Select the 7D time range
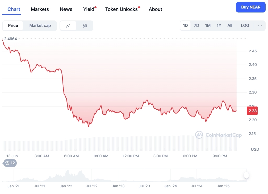Image resolution: width=268 pixels, height=194 pixels. click(x=196, y=26)
